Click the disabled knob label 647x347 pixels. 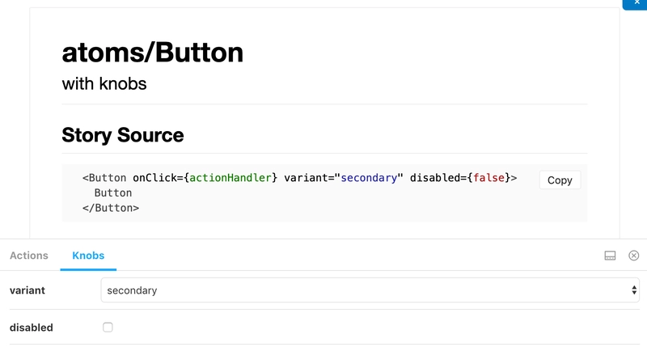(32, 328)
